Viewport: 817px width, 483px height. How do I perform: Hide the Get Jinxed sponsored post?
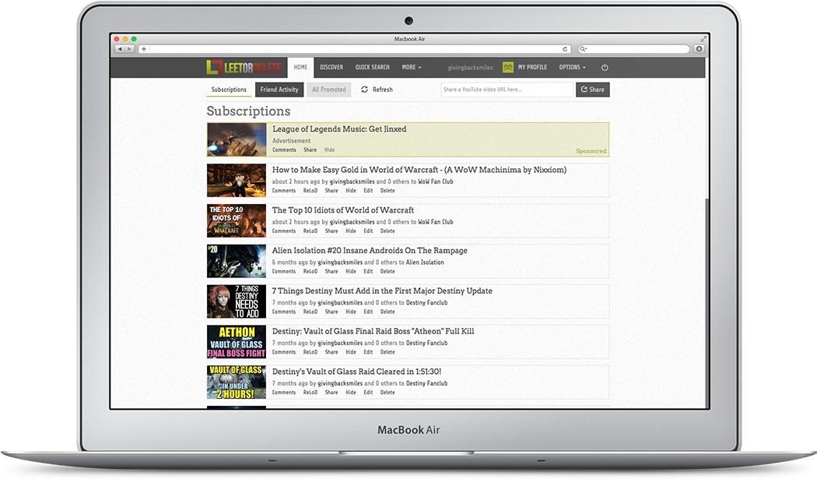tap(329, 150)
